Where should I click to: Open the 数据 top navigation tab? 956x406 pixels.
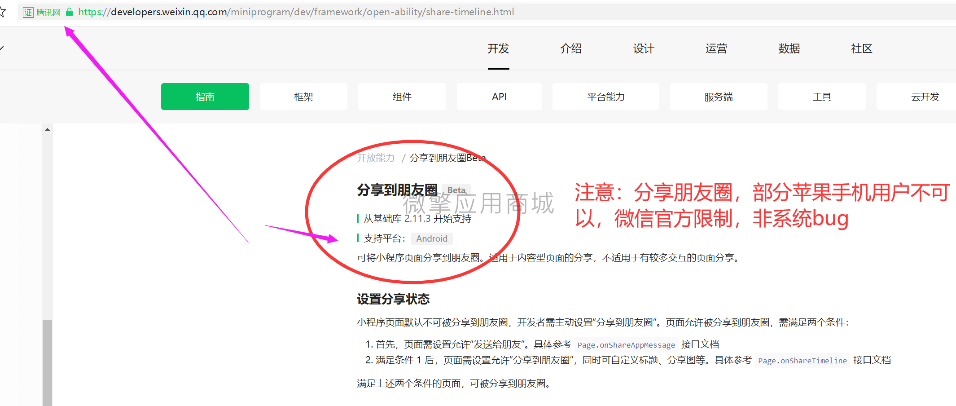coord(789,49)
